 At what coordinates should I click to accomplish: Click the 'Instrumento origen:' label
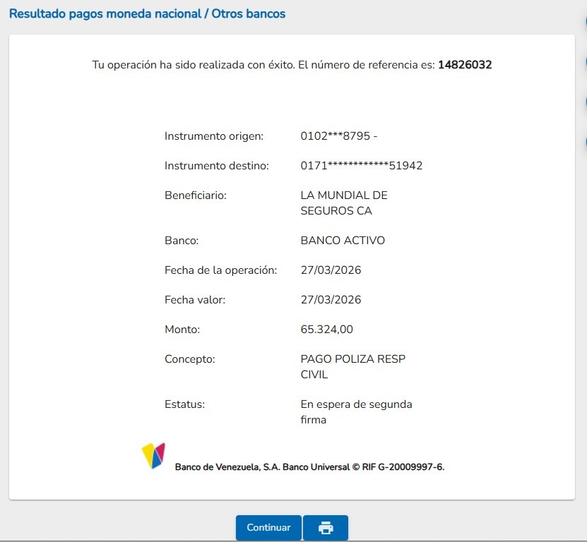click(x=214, y=136)
